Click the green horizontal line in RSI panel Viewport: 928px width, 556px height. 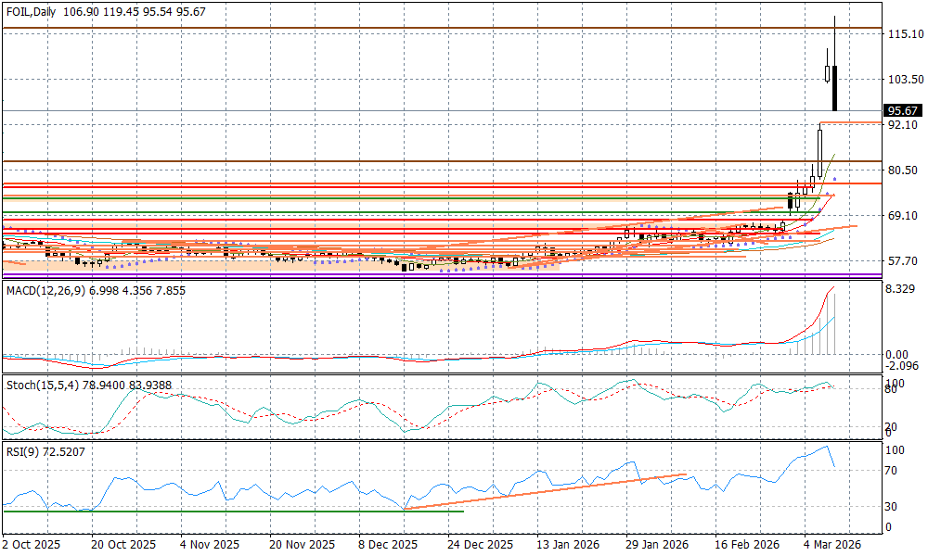232,511
